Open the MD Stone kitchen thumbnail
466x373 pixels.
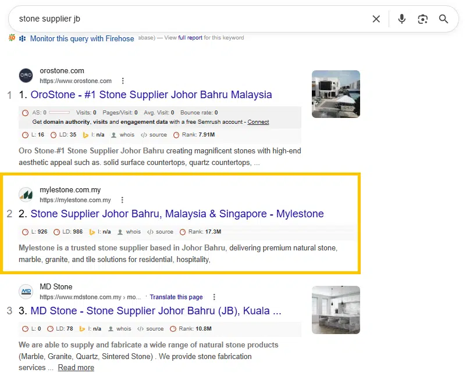coord(336,310)
